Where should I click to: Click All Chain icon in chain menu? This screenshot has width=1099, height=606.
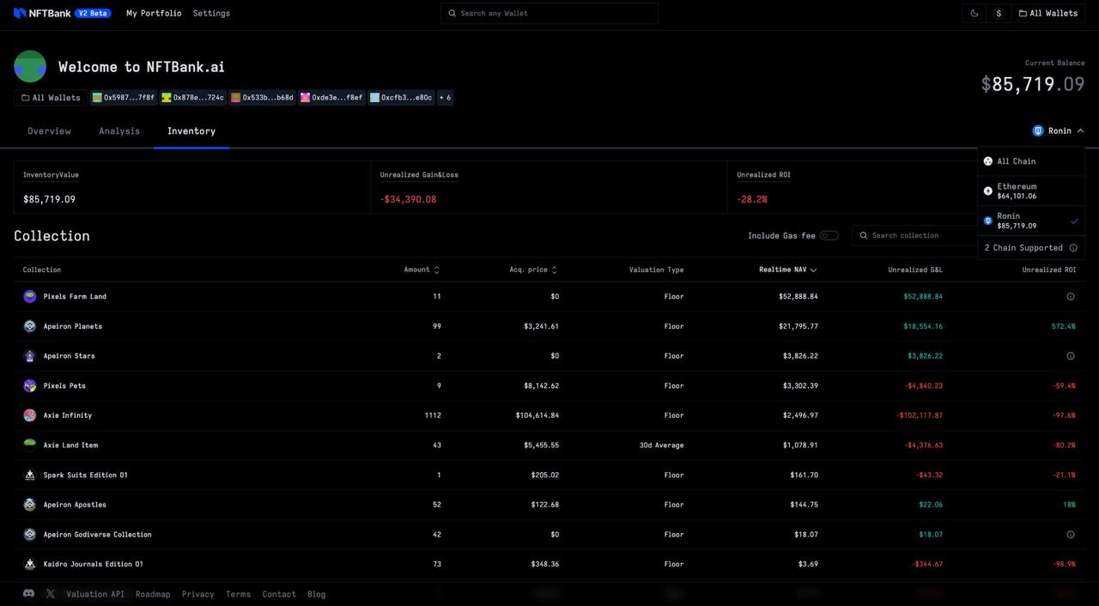(x=988, y=161)
